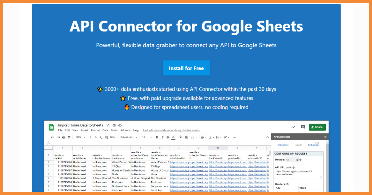This screenshot has width=372, height=195.
Task: Toggle bold formatting
Action: [x=157, y=137]
